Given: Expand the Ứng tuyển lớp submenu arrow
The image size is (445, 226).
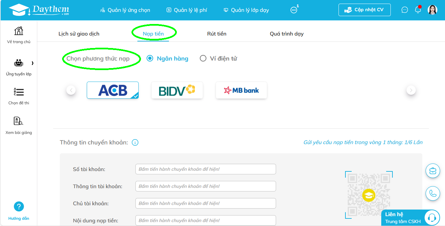Looking at the screenshot, I should (33, 63).
